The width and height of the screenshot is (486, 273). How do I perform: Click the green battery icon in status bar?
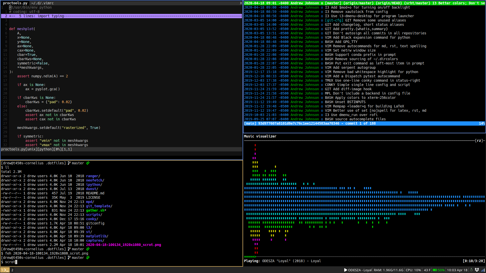pyautogui.click(x=435, y=270)
